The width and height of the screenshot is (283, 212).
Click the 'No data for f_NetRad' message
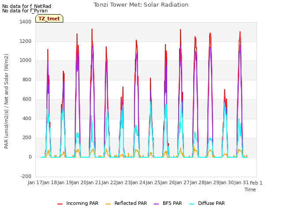point(27,6)
